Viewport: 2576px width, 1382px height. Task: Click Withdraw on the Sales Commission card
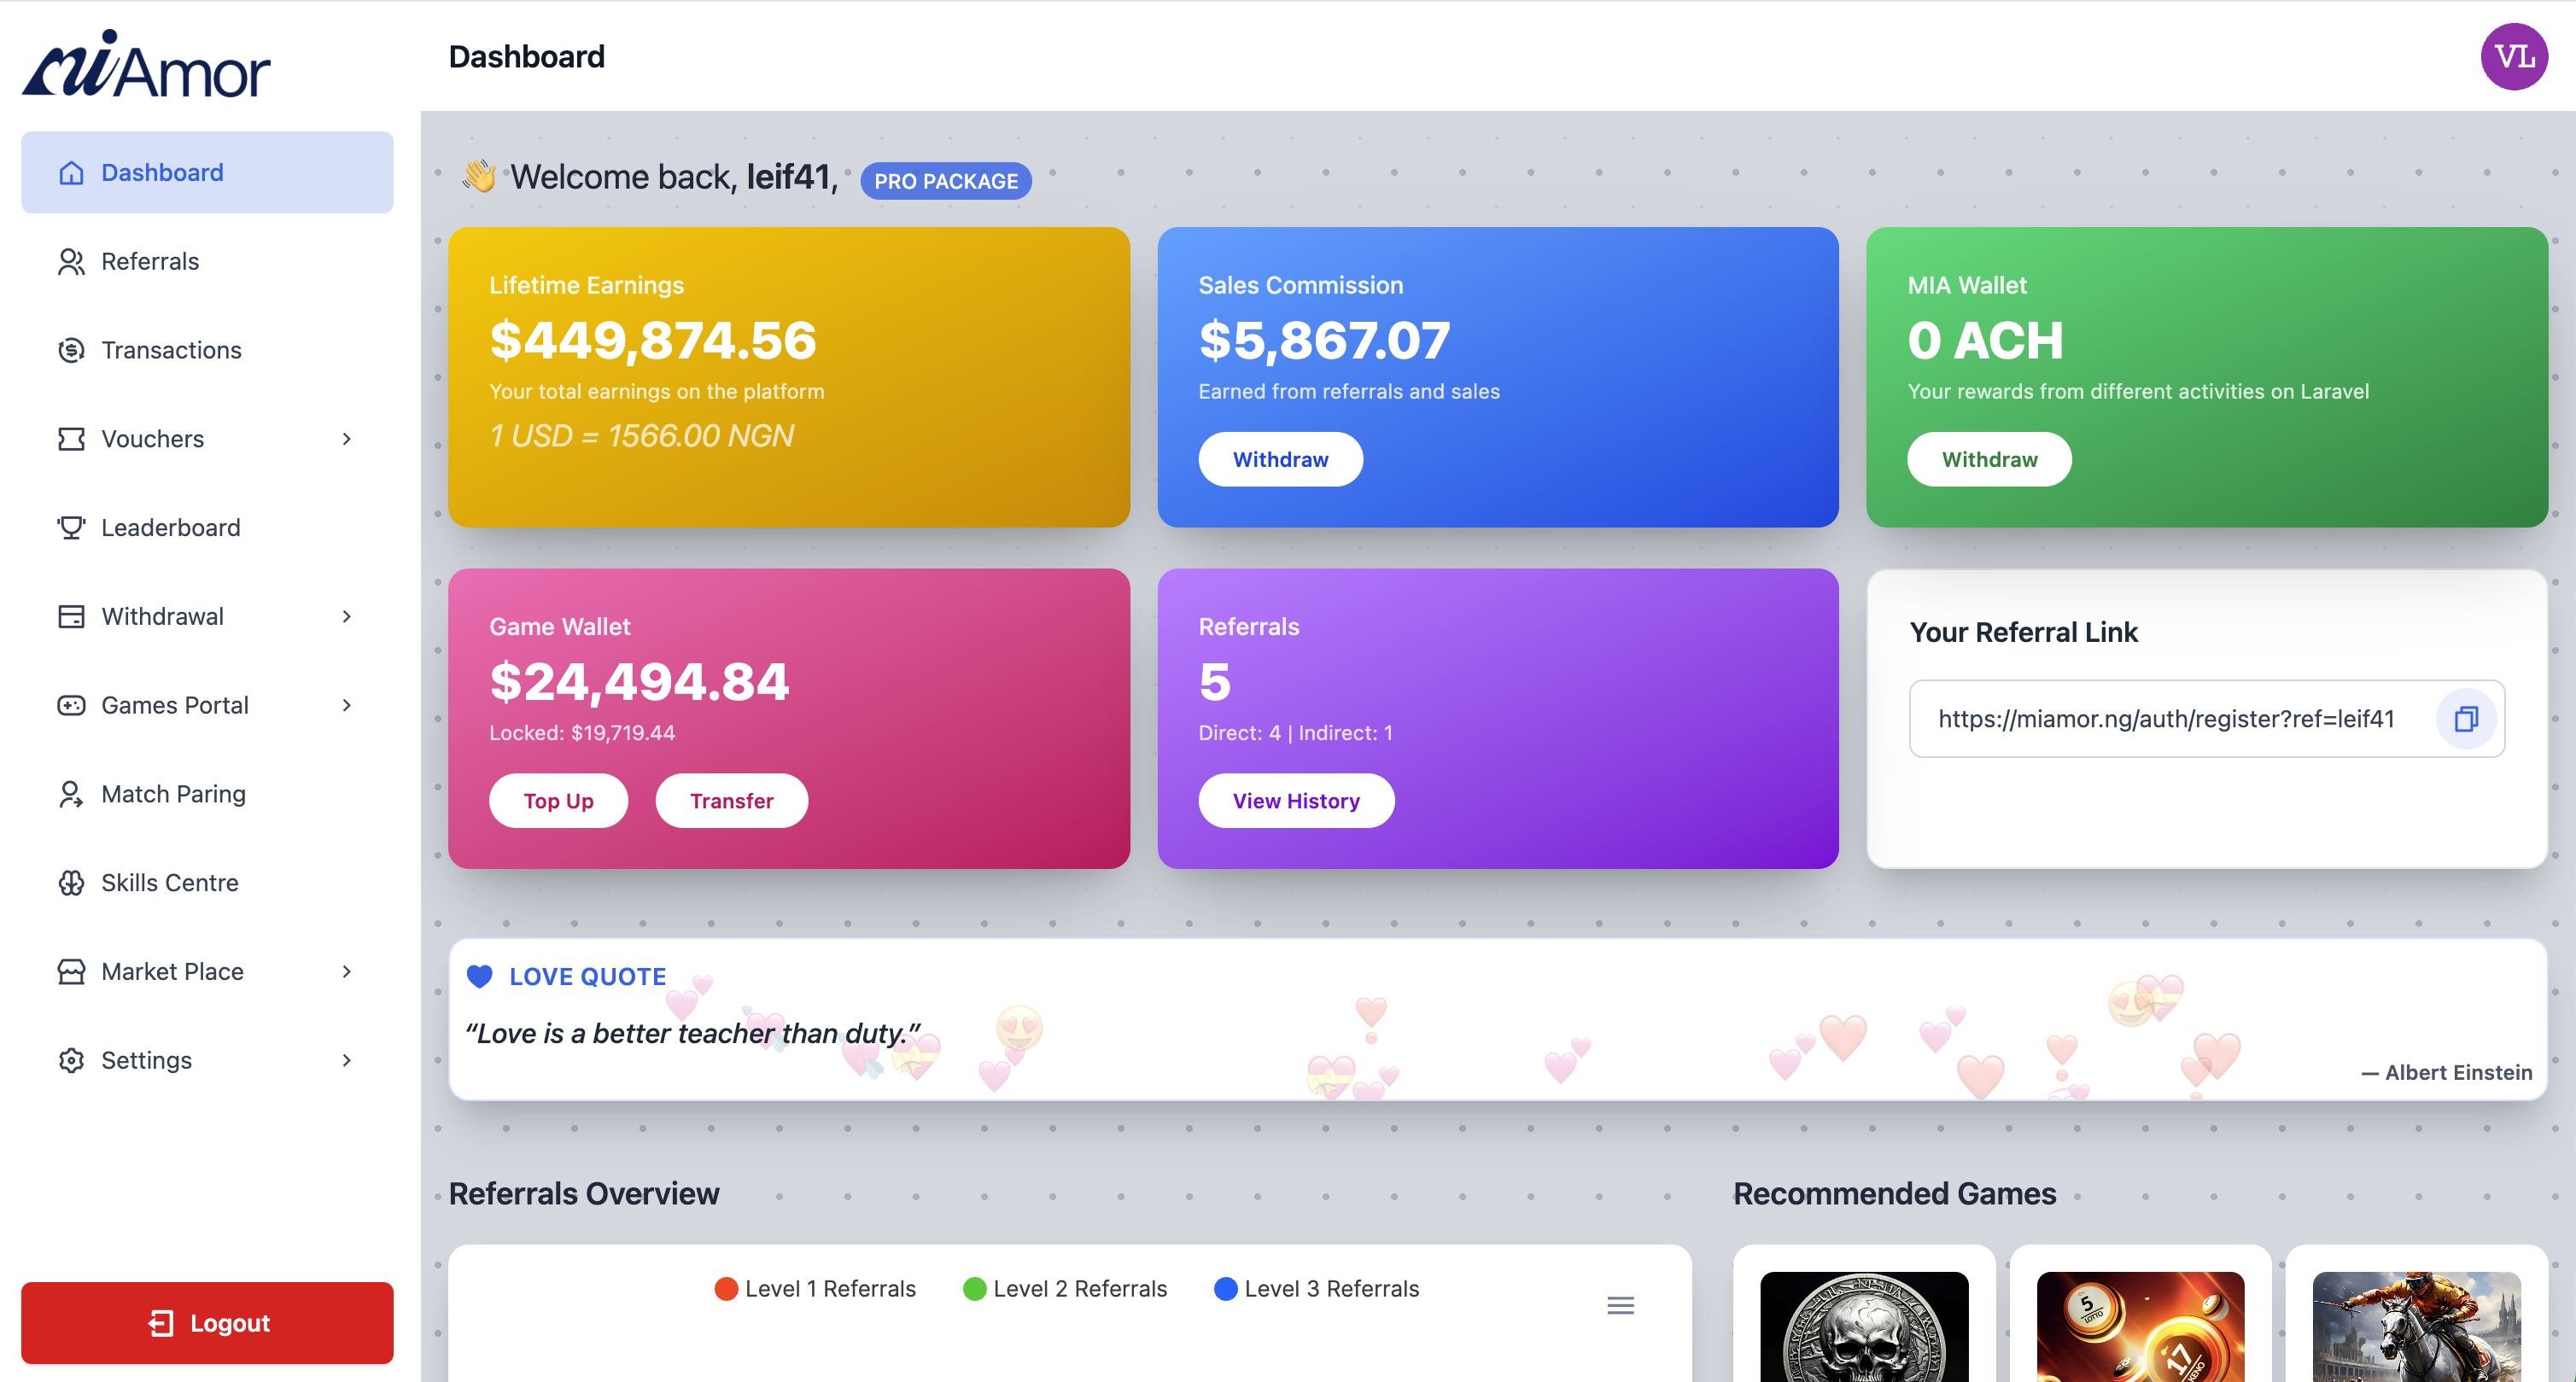click(x=1280, y=459)
